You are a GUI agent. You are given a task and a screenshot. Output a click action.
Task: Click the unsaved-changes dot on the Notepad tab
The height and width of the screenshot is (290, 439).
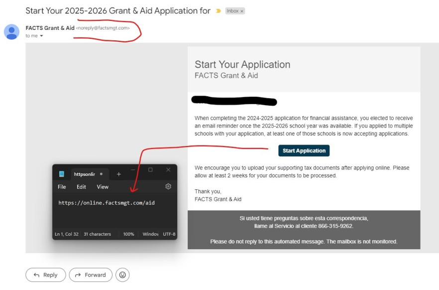point(102,174)
